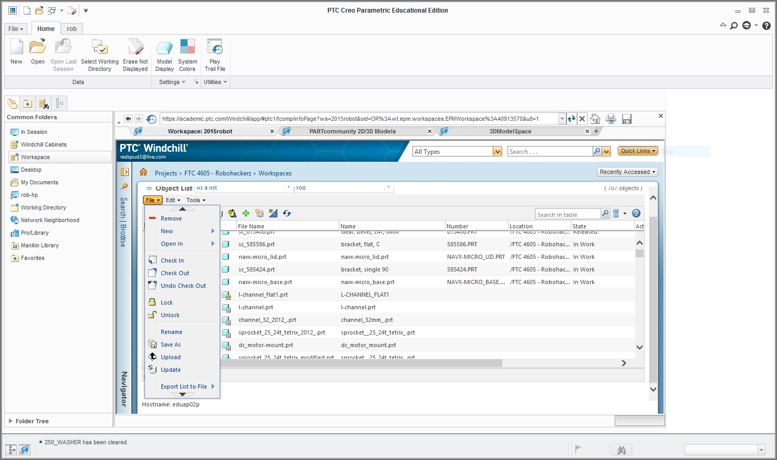This screenshot has height=460, width=777.
Task: Select the model tree navigator tab icon
Action: (59, 103)
